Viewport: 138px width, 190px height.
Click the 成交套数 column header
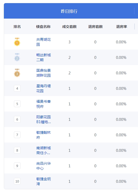(x=69, y=27)
